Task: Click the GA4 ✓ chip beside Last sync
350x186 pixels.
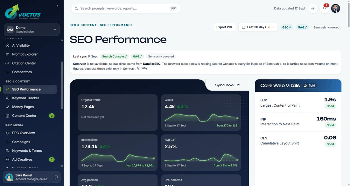Action: (x=137, y=56)
